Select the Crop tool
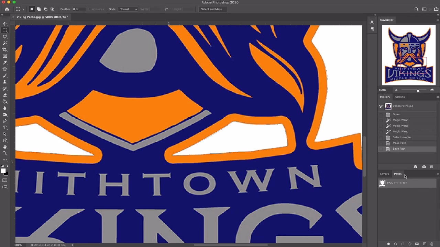 pyautogui.click(x=4, y=50)
